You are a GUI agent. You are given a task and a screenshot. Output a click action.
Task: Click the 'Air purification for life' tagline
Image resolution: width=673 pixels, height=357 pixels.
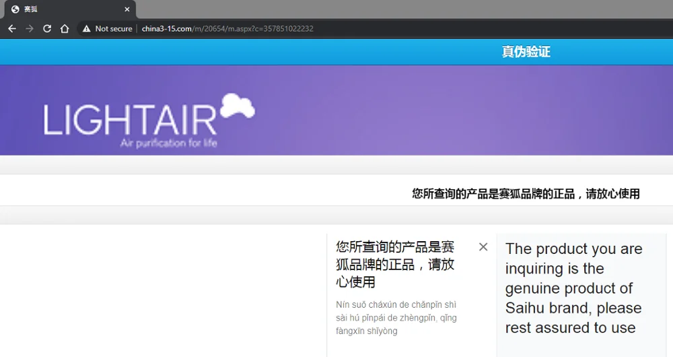coord(169,143)
